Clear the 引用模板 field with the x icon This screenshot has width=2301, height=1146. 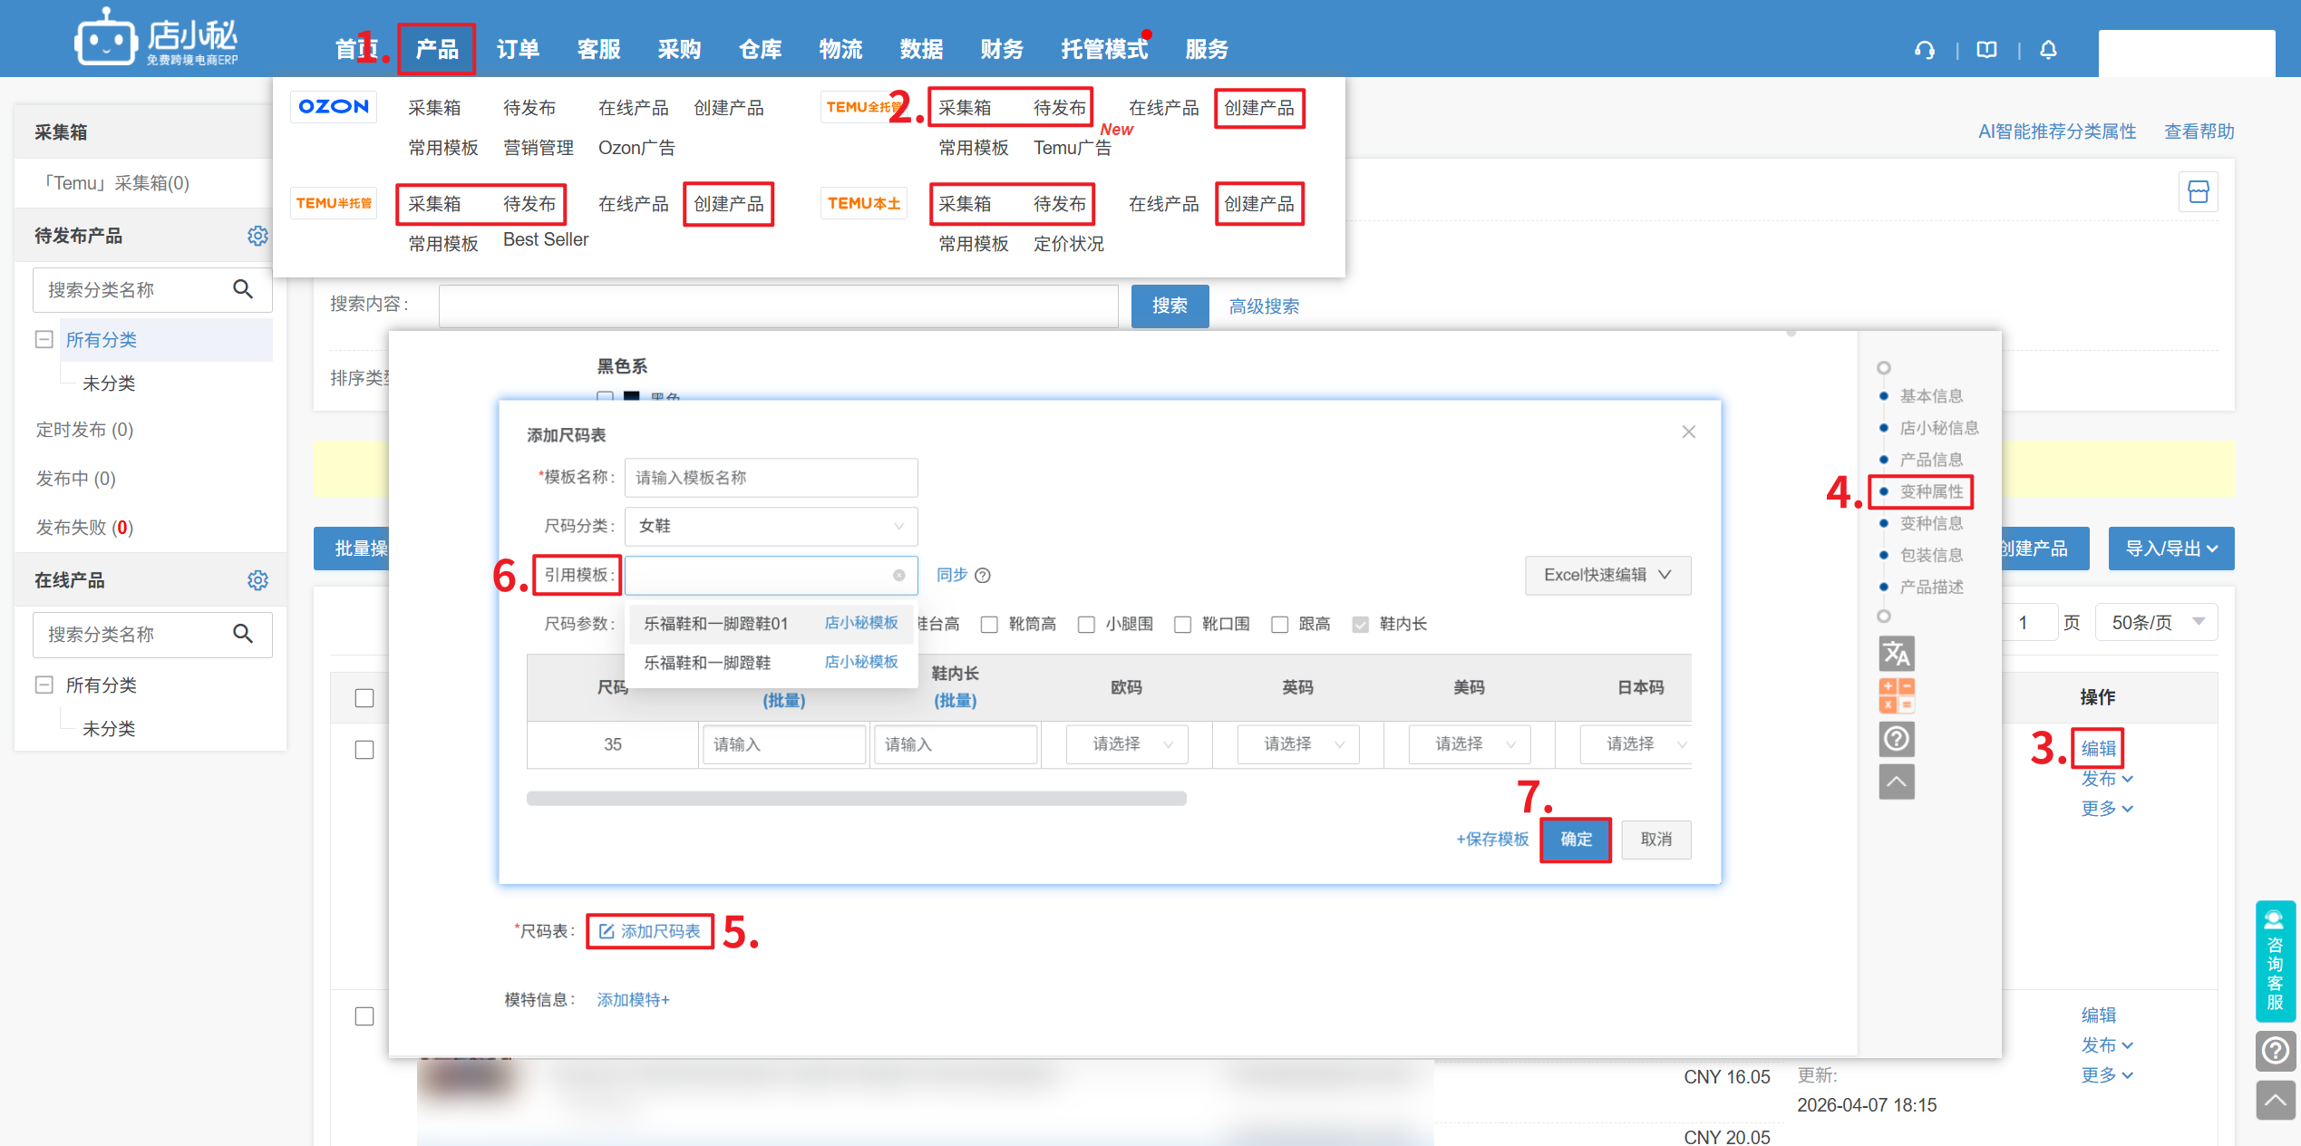click(x=898, y=575)
